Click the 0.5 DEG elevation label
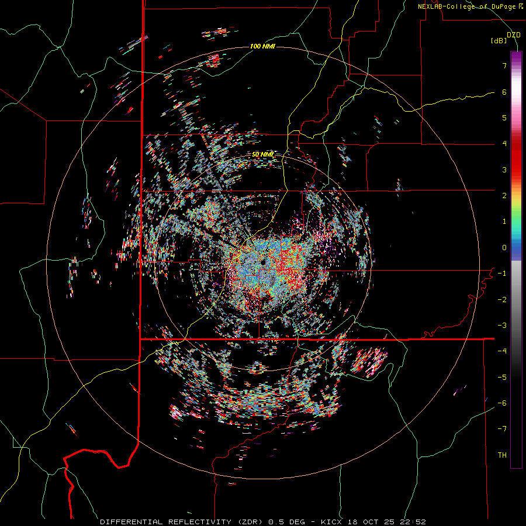The height and width of the screenshot is (526, 526). point(286,522)
